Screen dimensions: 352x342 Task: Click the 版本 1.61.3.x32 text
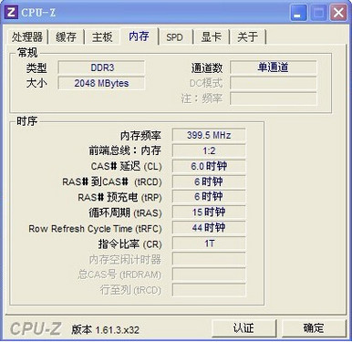pyautogui.click(x=105, y=329)
